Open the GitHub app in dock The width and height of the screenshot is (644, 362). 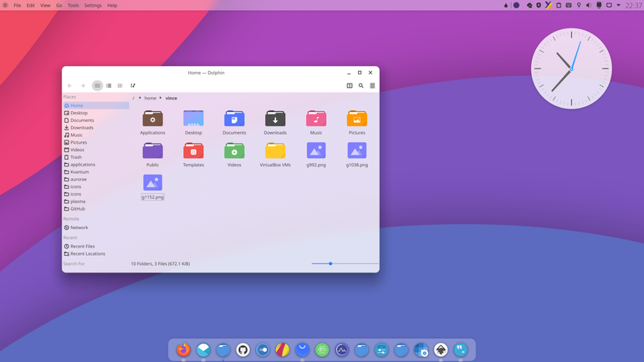243,349
